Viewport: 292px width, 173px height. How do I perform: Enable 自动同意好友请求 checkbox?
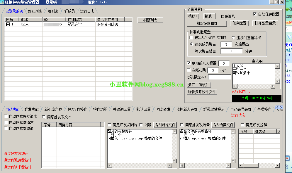6,116
